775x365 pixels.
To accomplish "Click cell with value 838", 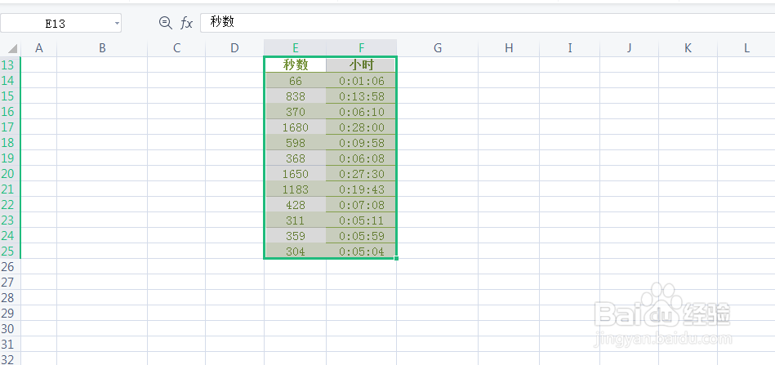I will click(x=296, y=96).
